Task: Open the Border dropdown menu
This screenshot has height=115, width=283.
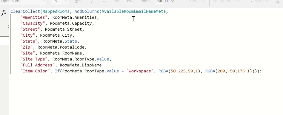Action: (197, 1)
